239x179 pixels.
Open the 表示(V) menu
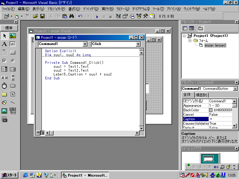point(38,9)
